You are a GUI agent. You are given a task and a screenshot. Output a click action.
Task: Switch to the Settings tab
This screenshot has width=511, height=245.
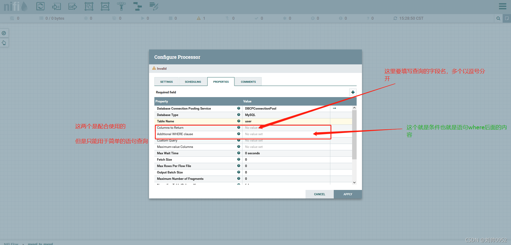click(x=166, y=82)
